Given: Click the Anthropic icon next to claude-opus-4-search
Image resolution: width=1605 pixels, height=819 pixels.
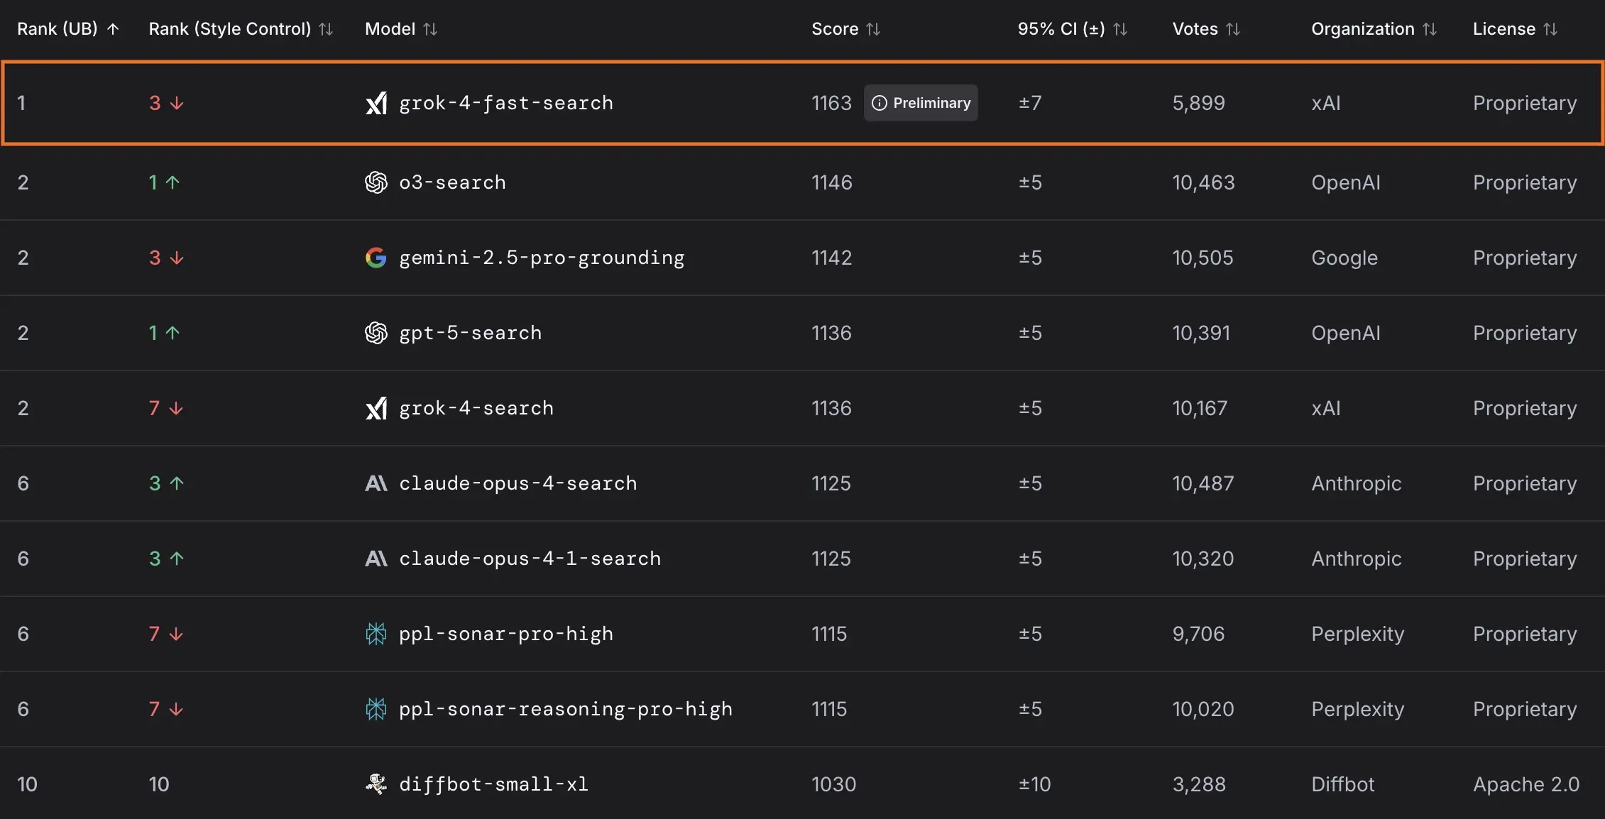Looking at the screenshot, I should (377, 483).
